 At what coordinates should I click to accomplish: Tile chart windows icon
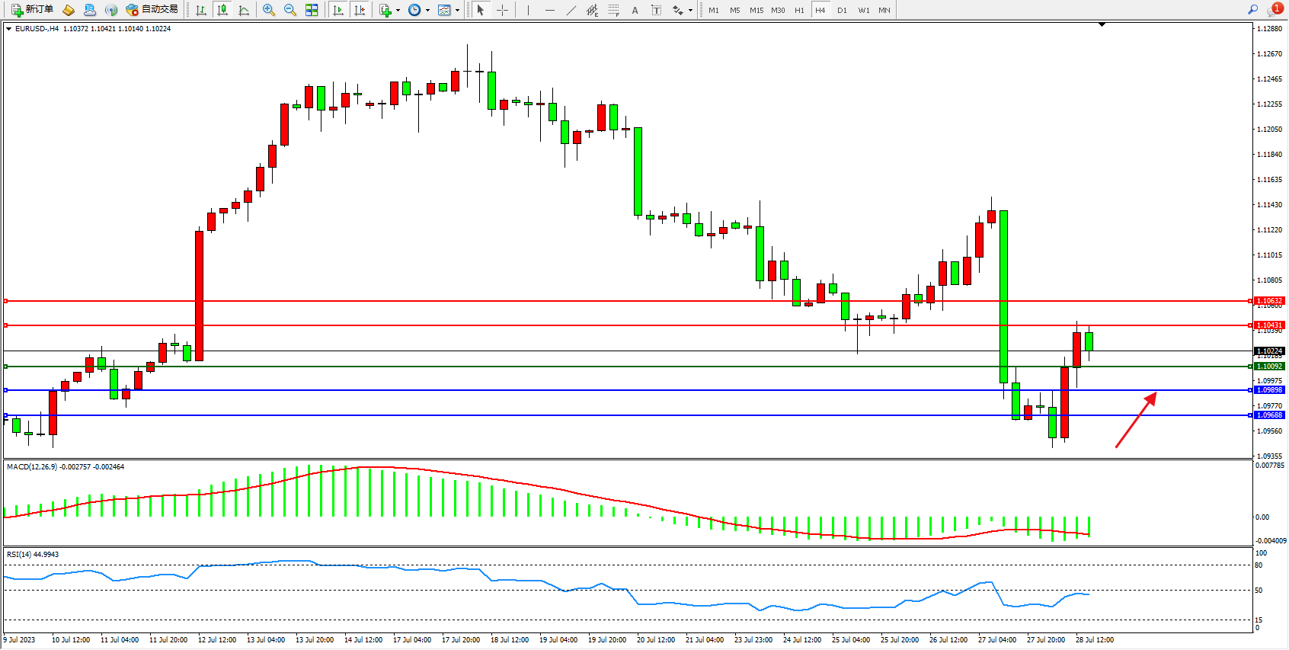pos(312,10)
